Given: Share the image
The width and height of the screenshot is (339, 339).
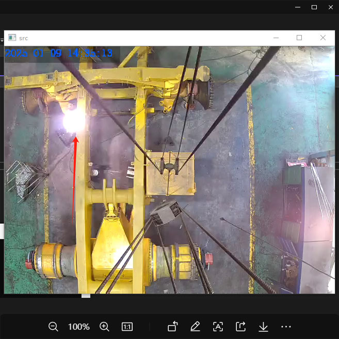Looking at the screenshot, I should point(240,327).
